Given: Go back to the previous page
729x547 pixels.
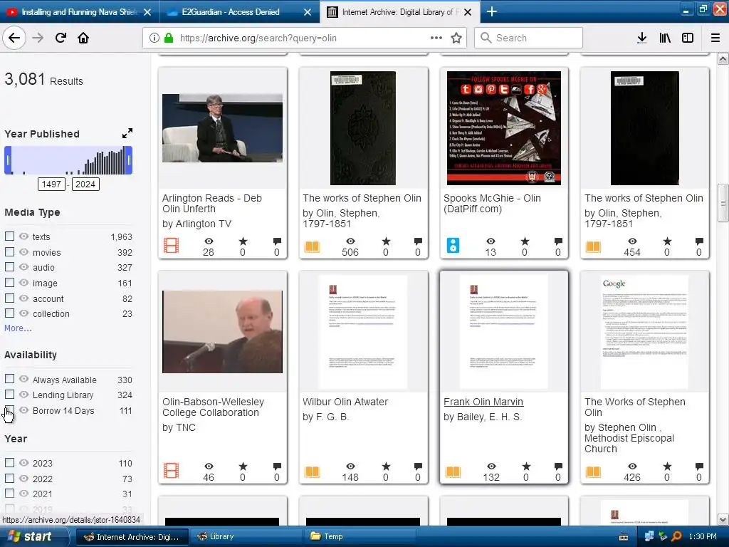Looking at the screenshot, I should pos(14,38).
